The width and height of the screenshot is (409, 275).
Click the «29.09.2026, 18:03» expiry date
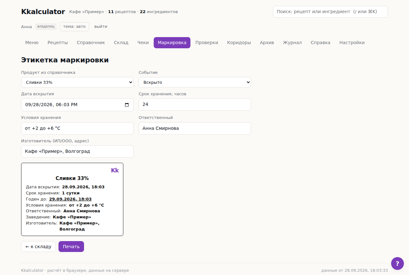(x=70, y=199)
